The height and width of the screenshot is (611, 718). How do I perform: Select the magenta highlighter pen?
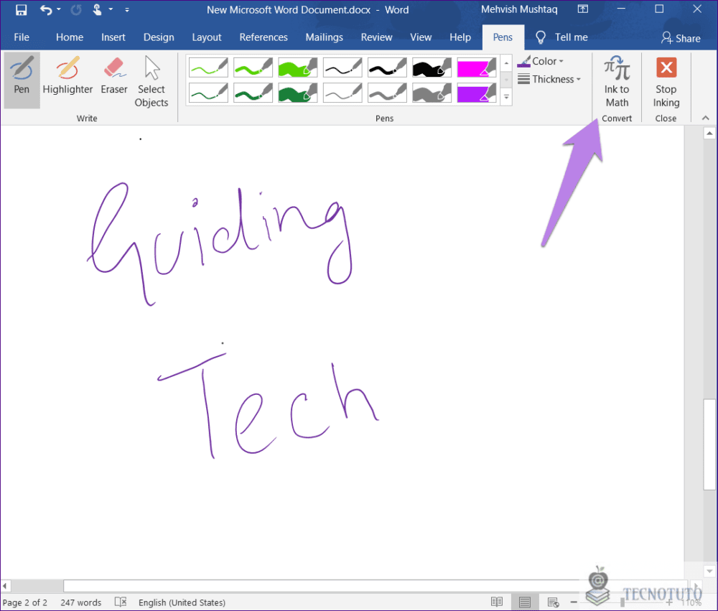476,67
